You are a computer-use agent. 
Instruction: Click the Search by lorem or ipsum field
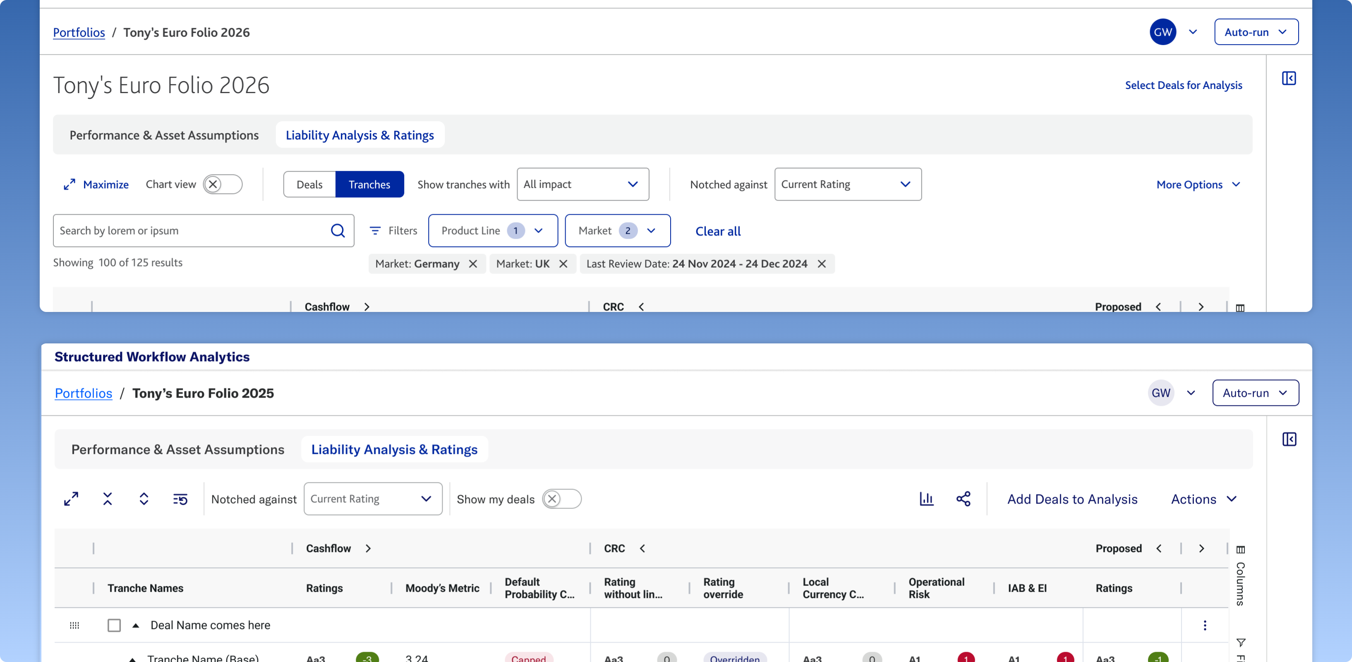click(x=203, y=230)
